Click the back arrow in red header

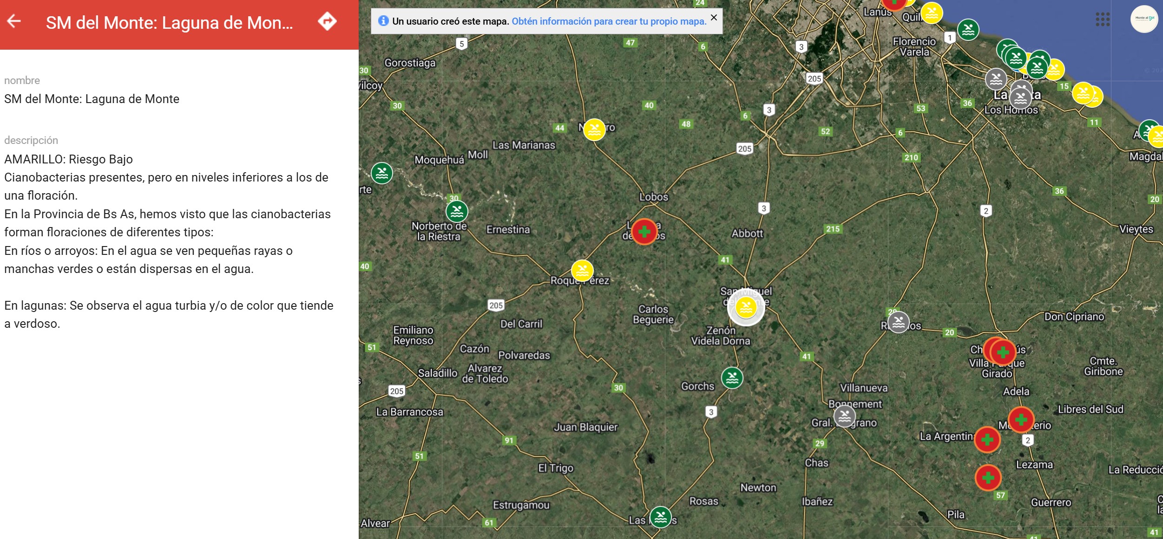[x=14, y=21]
